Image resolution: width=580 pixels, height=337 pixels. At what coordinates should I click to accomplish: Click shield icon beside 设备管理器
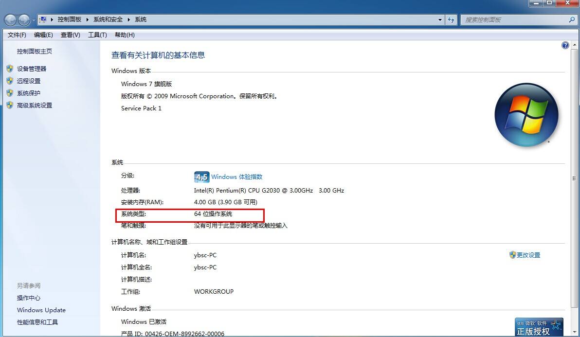10,69
